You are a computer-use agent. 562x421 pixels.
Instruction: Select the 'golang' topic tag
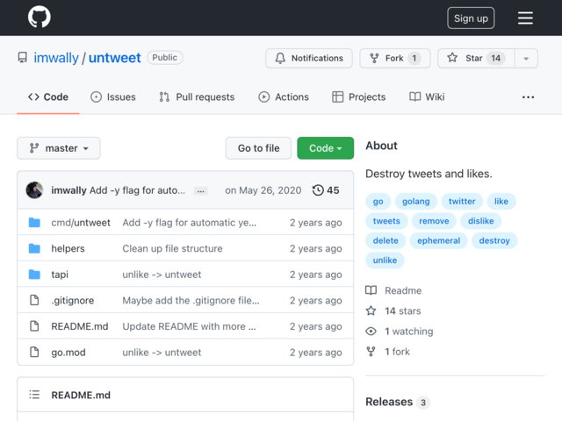[415, 201]
